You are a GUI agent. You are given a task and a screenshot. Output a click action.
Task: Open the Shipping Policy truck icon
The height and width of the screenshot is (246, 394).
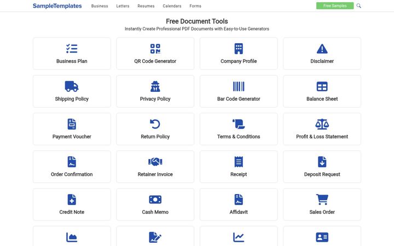click(x=72, y=86)
